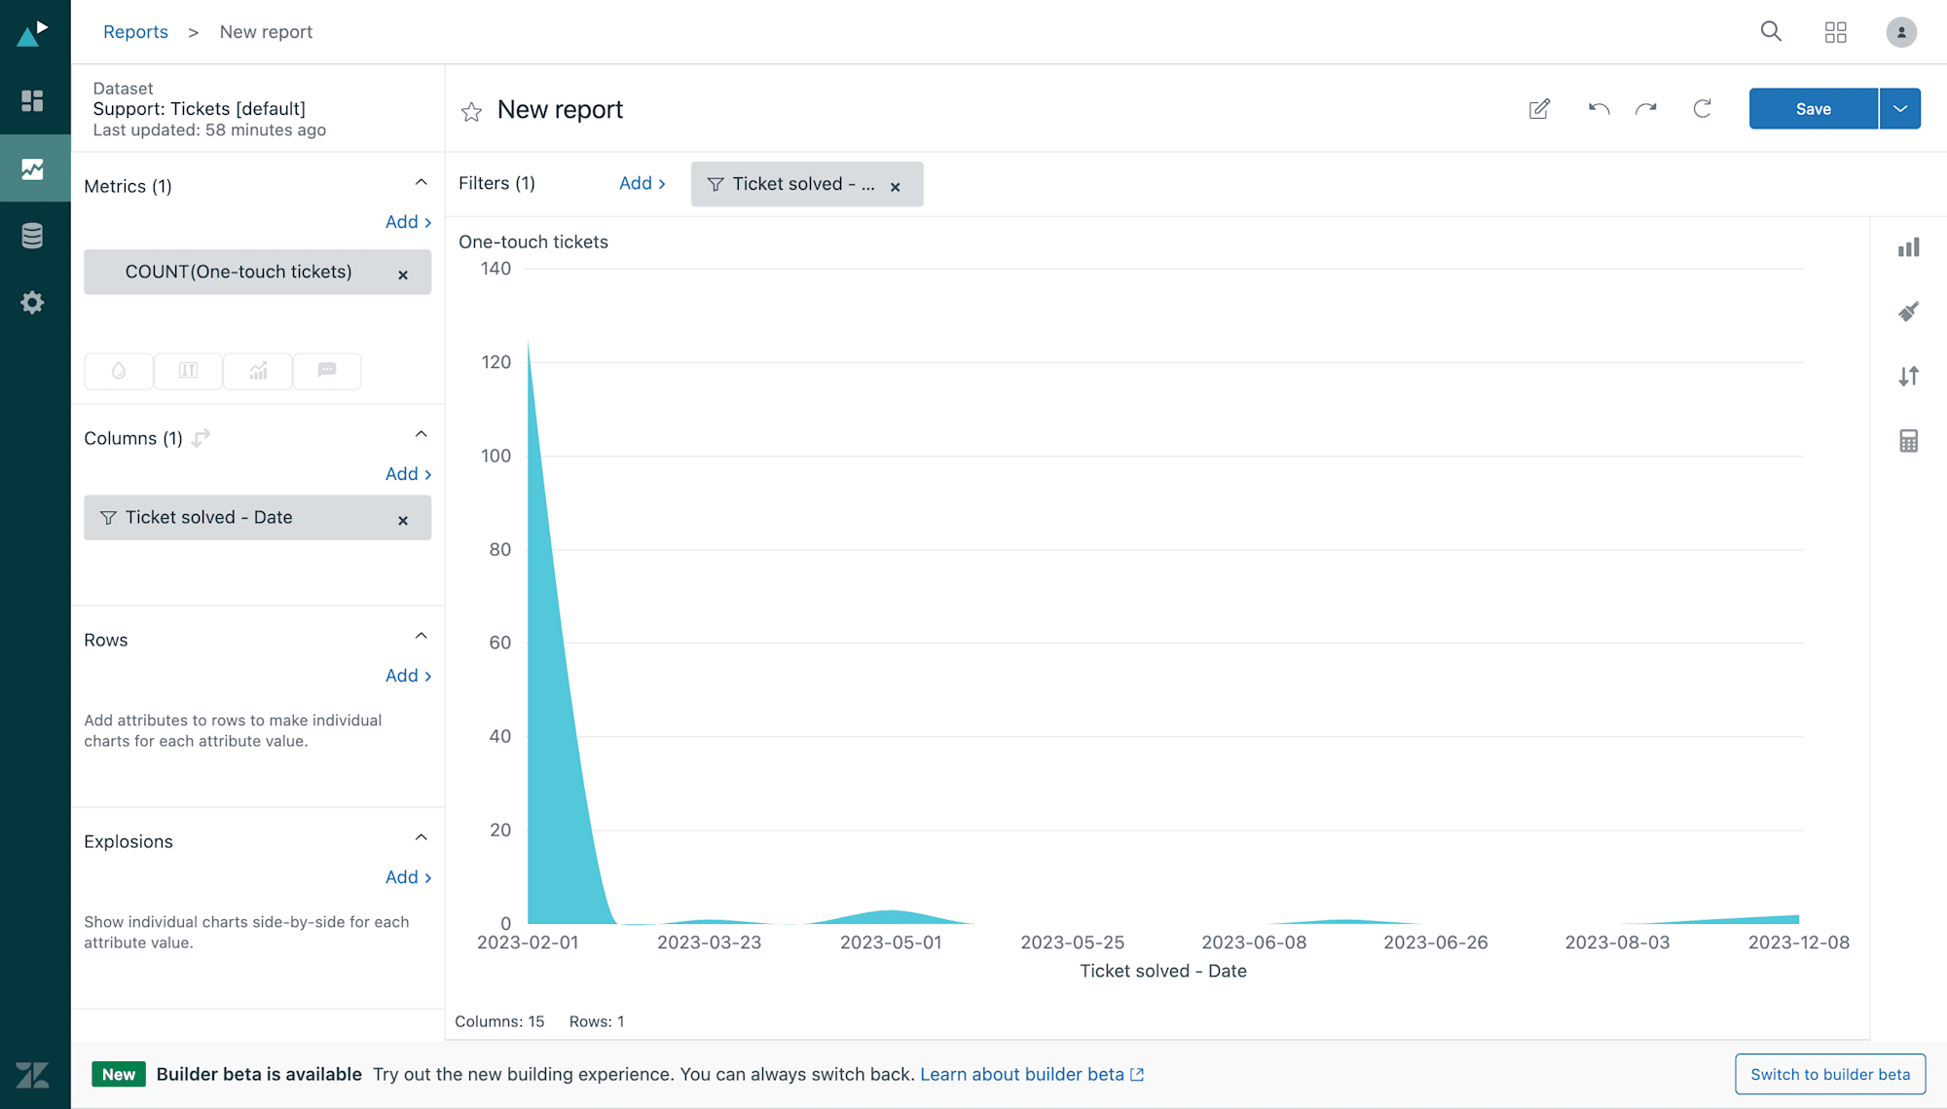The image size is (1947, 1109).
Task: Open the Save dropdown arrow
Action: [1900, 108]
